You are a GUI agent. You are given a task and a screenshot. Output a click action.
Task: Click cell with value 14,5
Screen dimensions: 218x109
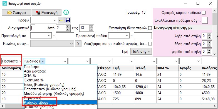(x=145, y=75)
